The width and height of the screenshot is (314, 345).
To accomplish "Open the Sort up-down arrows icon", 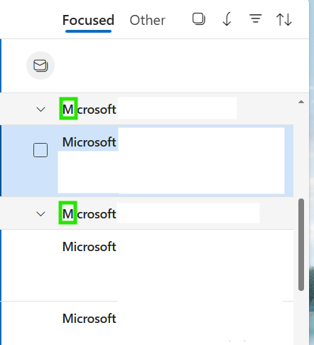I will click(x=283, y=19).
